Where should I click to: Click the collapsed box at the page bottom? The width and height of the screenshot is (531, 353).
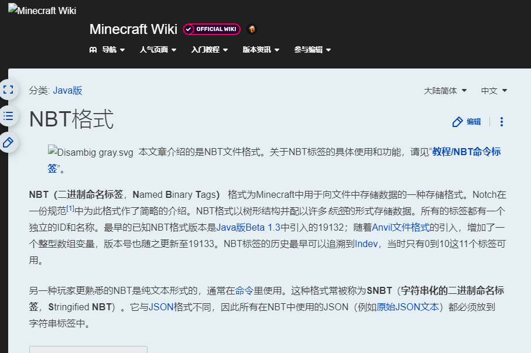(88, 349)
